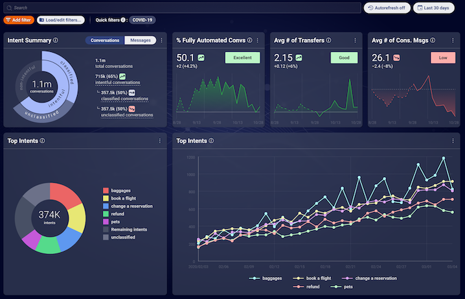This screenshot has width=465, height=299.
Task: Click the Top Intents line chart info icon
Action: (x=211, y=141)
